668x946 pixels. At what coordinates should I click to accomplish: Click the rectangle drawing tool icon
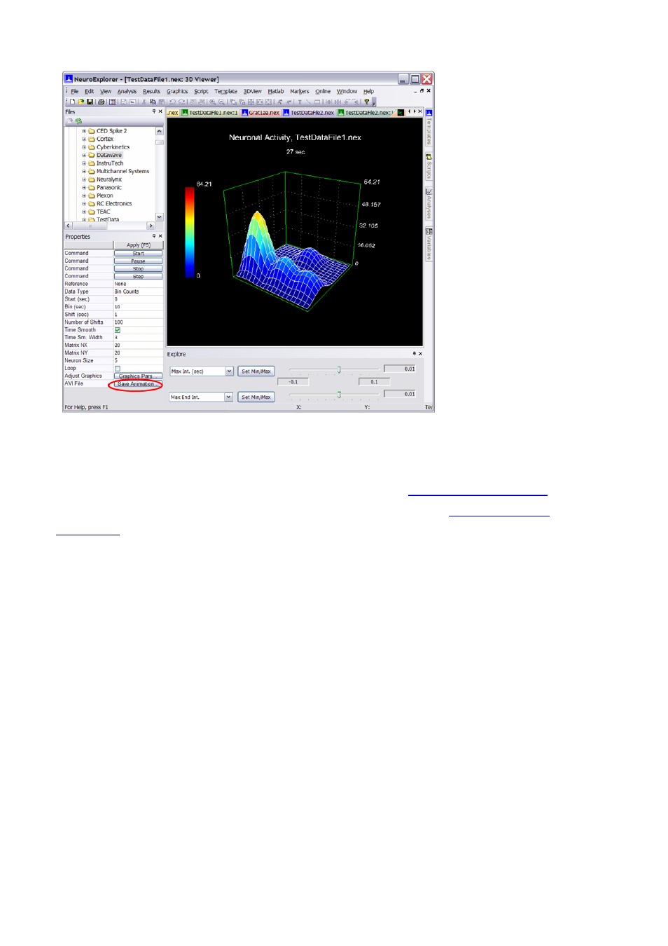click(317, 102)
